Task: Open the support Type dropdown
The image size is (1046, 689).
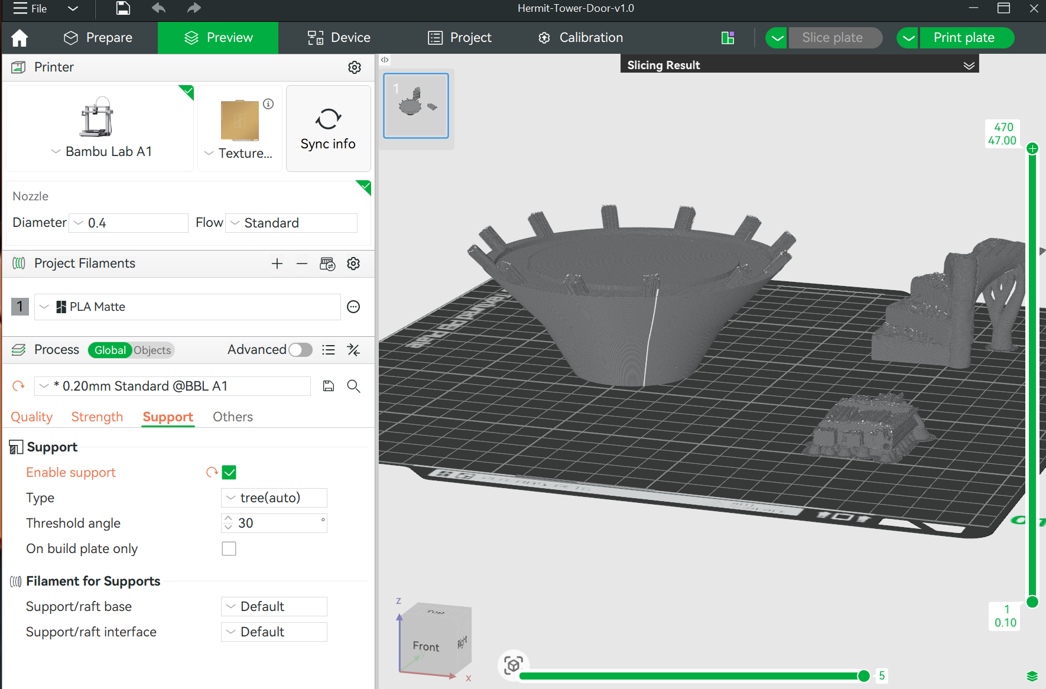Action: [274, 498]
